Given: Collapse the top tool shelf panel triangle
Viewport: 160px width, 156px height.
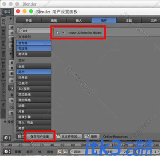Looking at the screenshot, I should (11, 19).
